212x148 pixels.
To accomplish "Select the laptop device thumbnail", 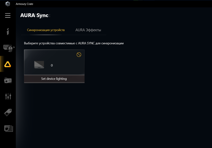I will [39, 64].
